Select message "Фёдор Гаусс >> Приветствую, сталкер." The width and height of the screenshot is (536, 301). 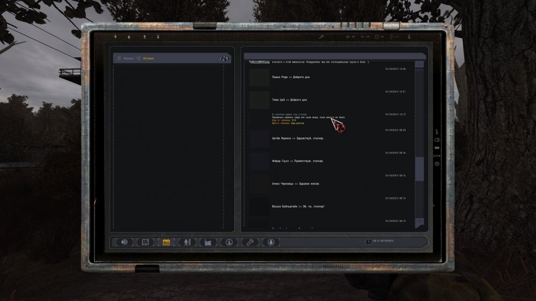tap(297, 161)
